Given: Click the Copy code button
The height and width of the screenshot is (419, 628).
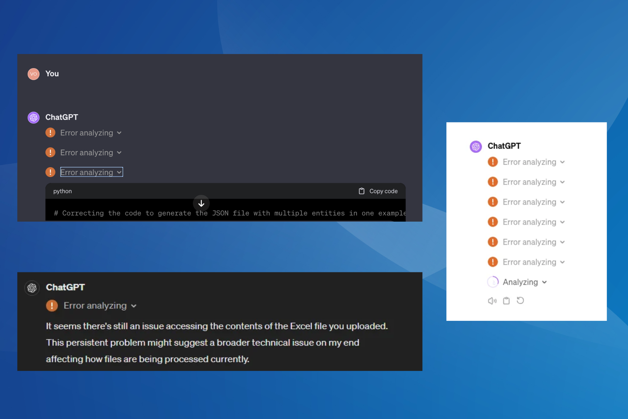Looking at the screenshot, I should (x=378, y=191).
